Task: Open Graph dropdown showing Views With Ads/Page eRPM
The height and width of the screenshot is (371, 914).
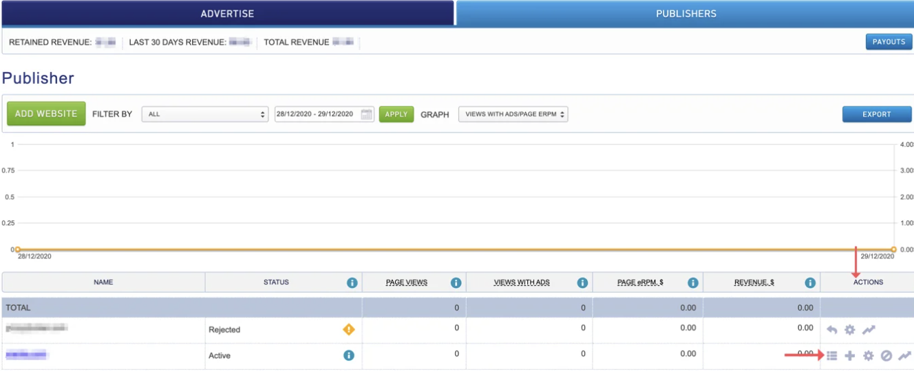Action: 513,114
